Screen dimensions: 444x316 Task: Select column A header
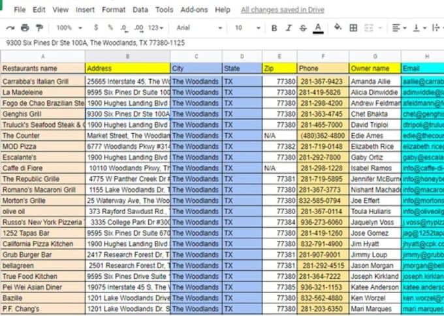[x=42, y=56]
